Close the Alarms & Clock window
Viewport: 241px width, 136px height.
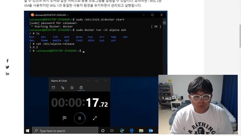(x=106, y=80)
